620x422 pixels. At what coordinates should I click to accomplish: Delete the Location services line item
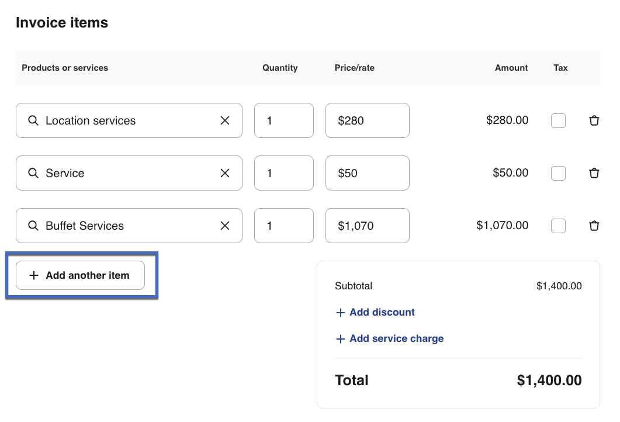coord(594,121)
